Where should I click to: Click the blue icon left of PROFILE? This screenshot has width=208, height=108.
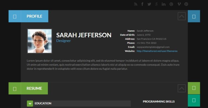(x=15, y=16)
